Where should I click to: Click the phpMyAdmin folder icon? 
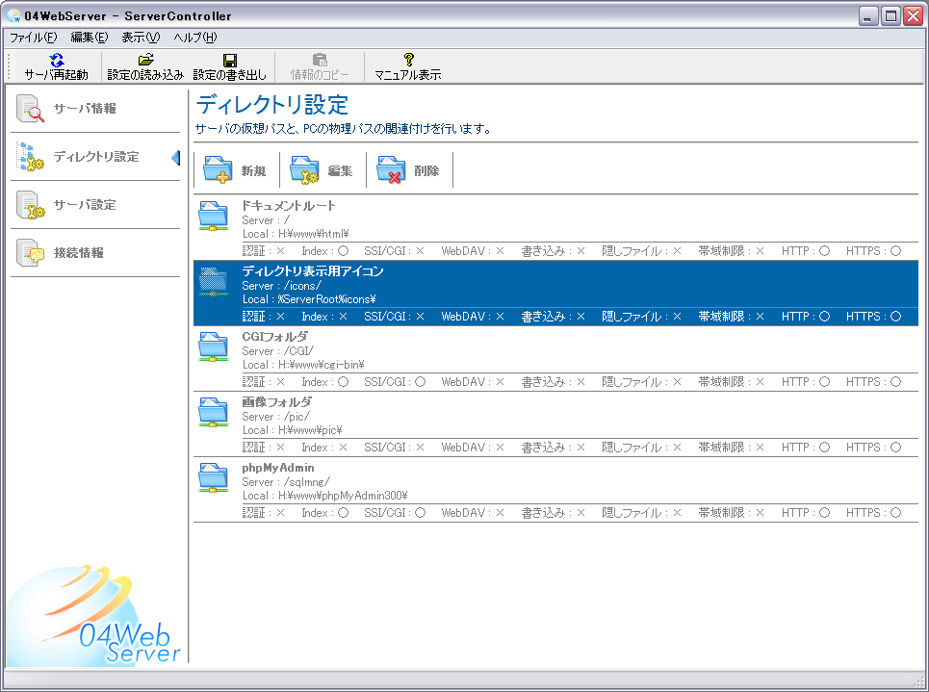tap(214, 477)
